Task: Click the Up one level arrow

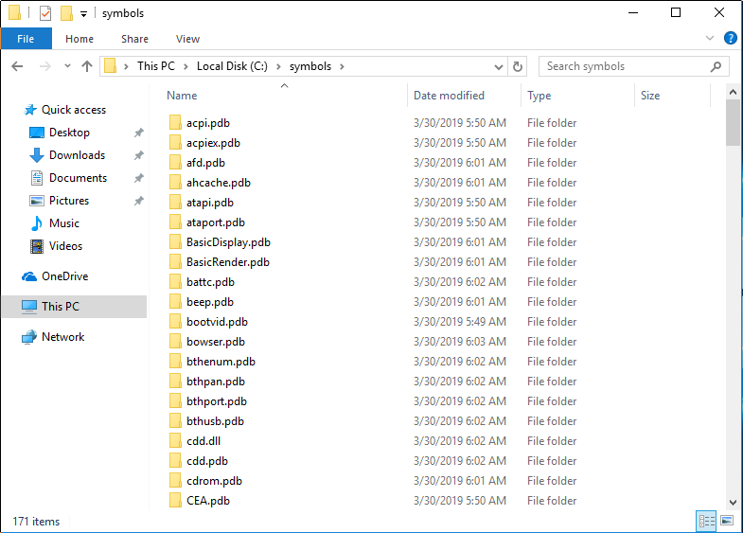Action: pos(87,66)
